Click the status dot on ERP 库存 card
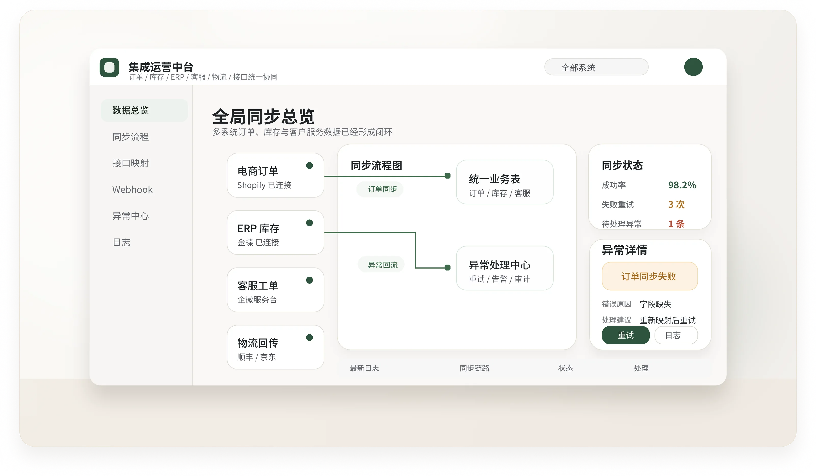Screen dimensions: 816x476 point(310,223)
